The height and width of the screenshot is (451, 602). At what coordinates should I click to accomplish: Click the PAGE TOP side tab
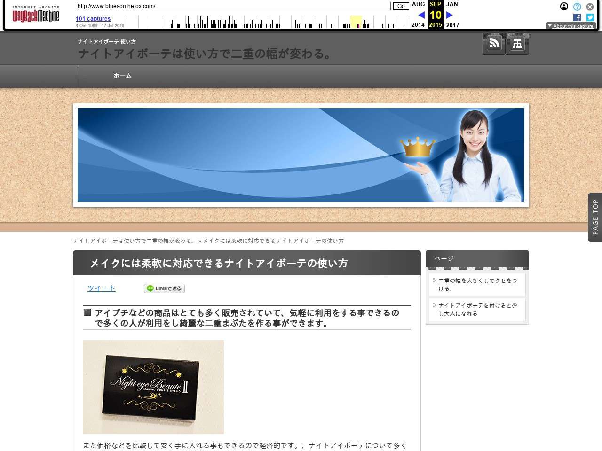tap(595, 217)
